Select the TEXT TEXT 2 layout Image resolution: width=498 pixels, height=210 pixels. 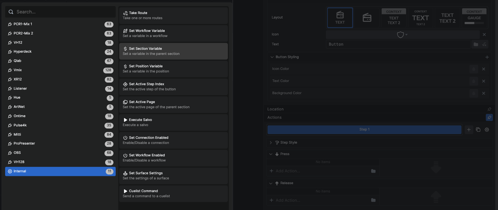(x=447, y=18)
